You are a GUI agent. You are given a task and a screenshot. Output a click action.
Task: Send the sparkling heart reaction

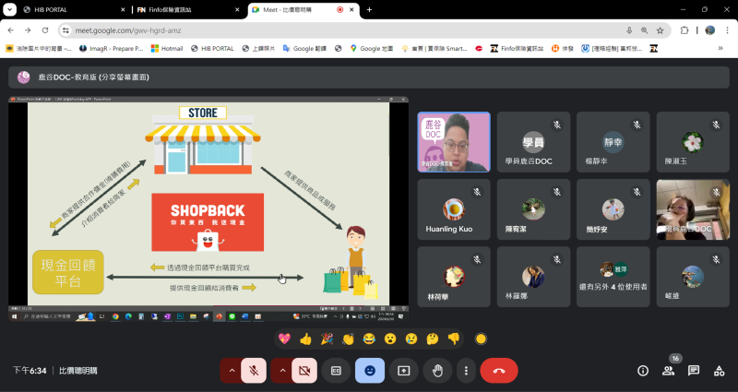(x=284, y=339)
